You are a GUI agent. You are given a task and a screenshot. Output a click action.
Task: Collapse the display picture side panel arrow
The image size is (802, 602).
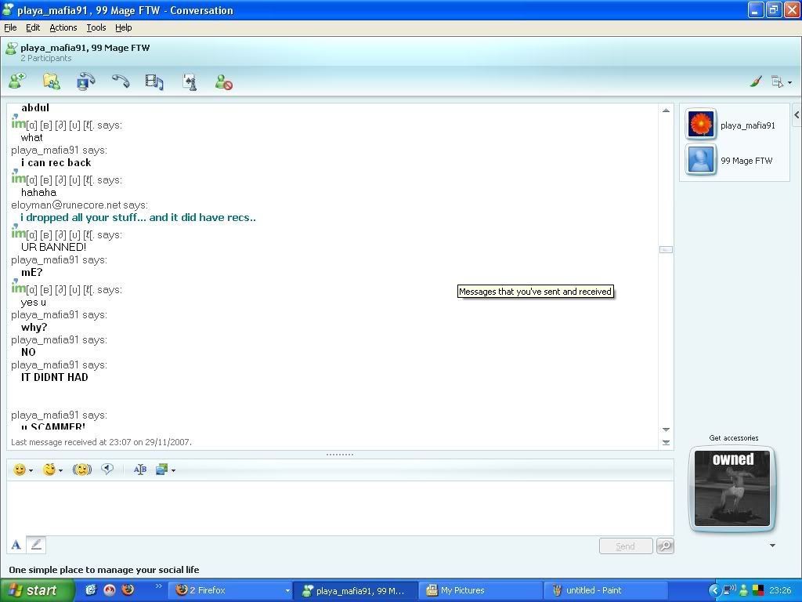click(796, 115)
